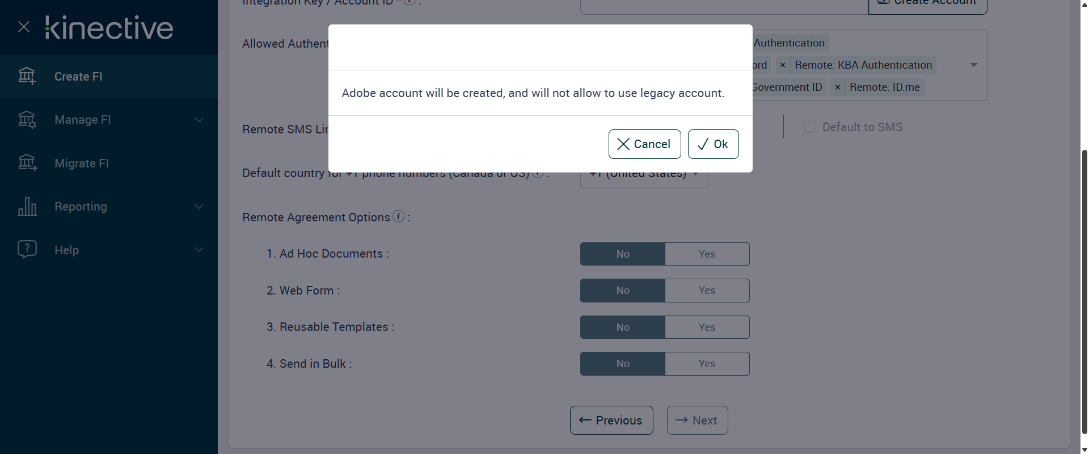
Task: Enable the Default to SMS checkbox
Action: [810, 127]
